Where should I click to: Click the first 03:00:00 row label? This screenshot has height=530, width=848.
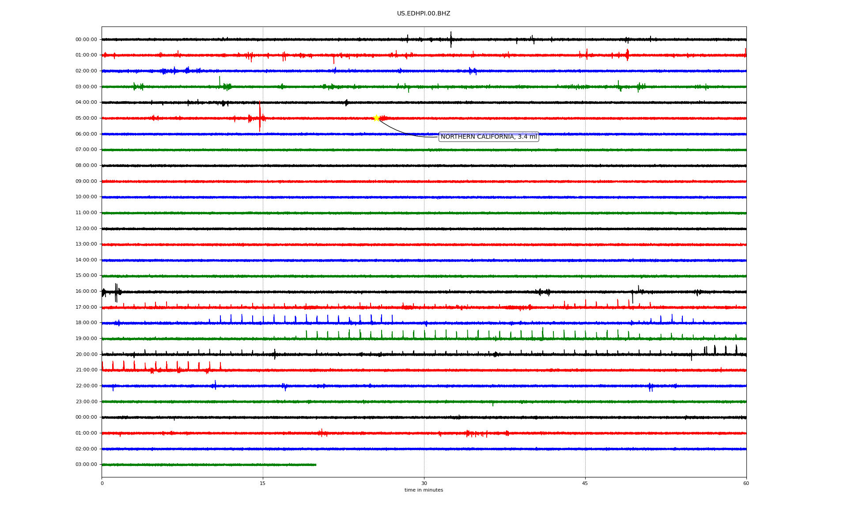coord(86,87)
